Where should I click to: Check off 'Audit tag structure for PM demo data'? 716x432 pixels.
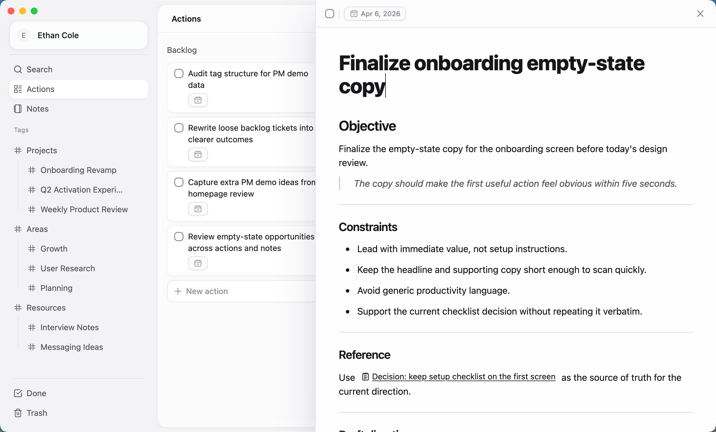coord(179,73)
